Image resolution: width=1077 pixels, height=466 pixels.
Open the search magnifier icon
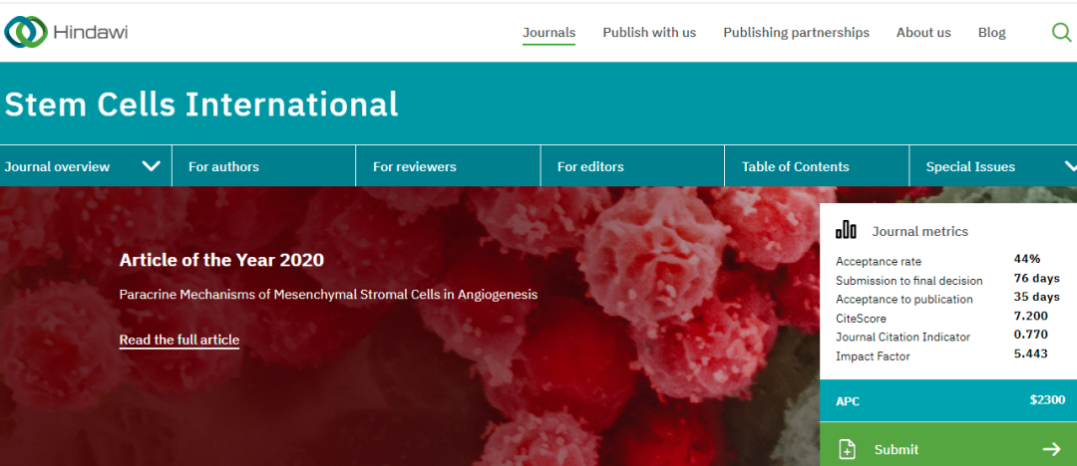pos(1061,32)
